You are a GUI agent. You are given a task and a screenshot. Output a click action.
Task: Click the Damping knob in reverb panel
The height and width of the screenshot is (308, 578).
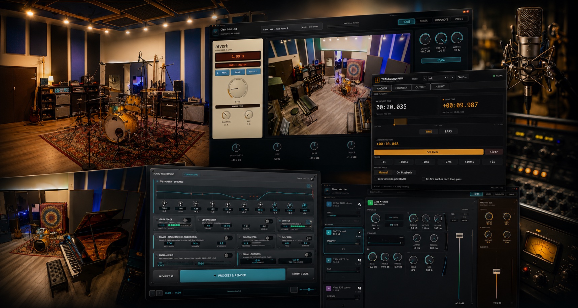226,115
